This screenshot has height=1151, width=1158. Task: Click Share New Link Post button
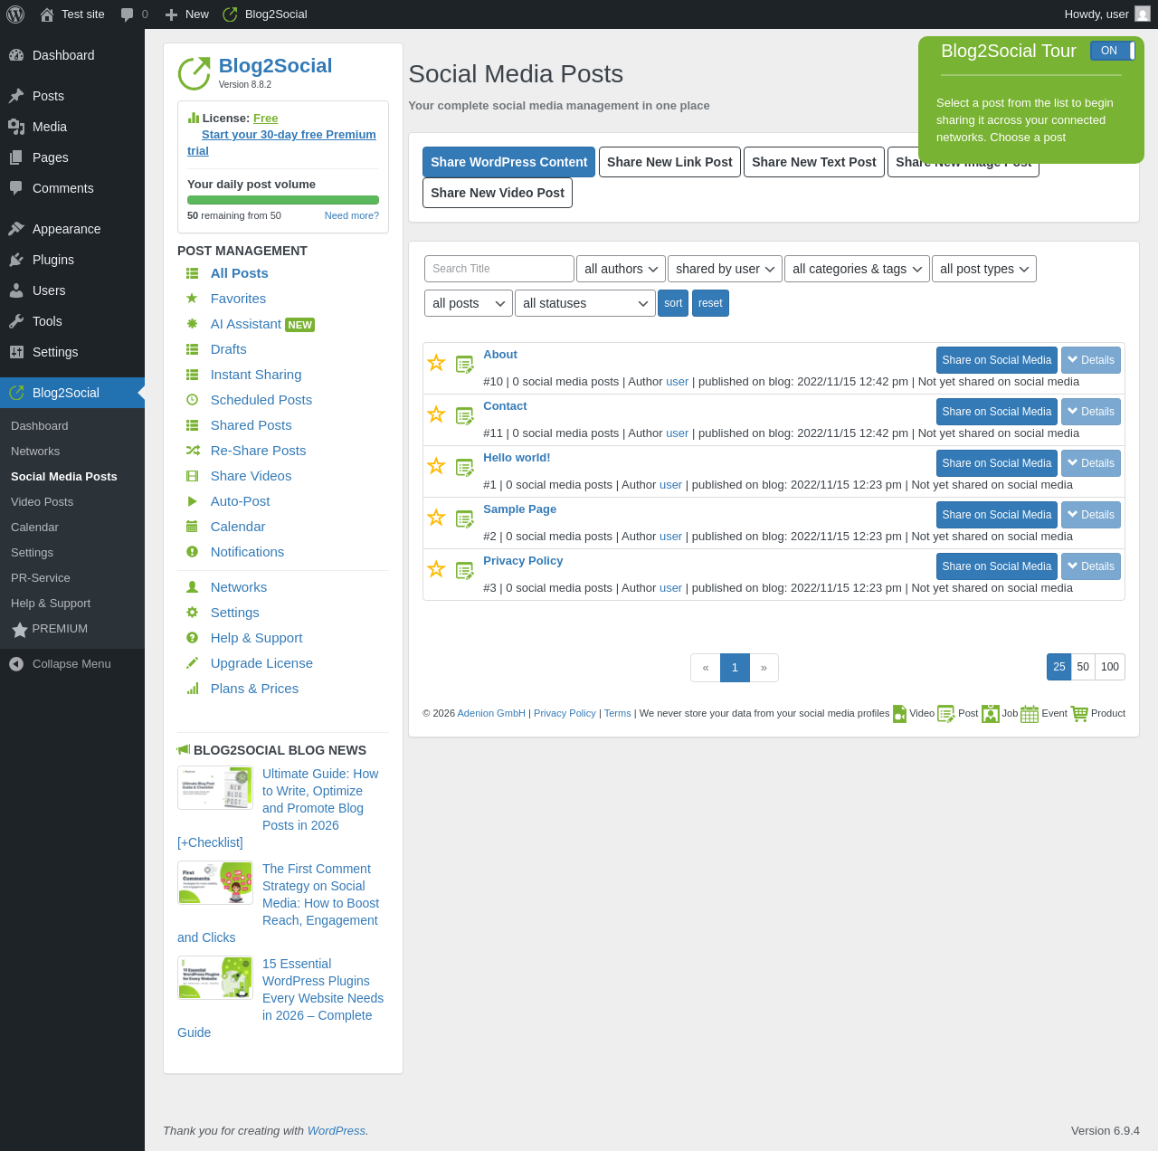[x=669, y=162]
